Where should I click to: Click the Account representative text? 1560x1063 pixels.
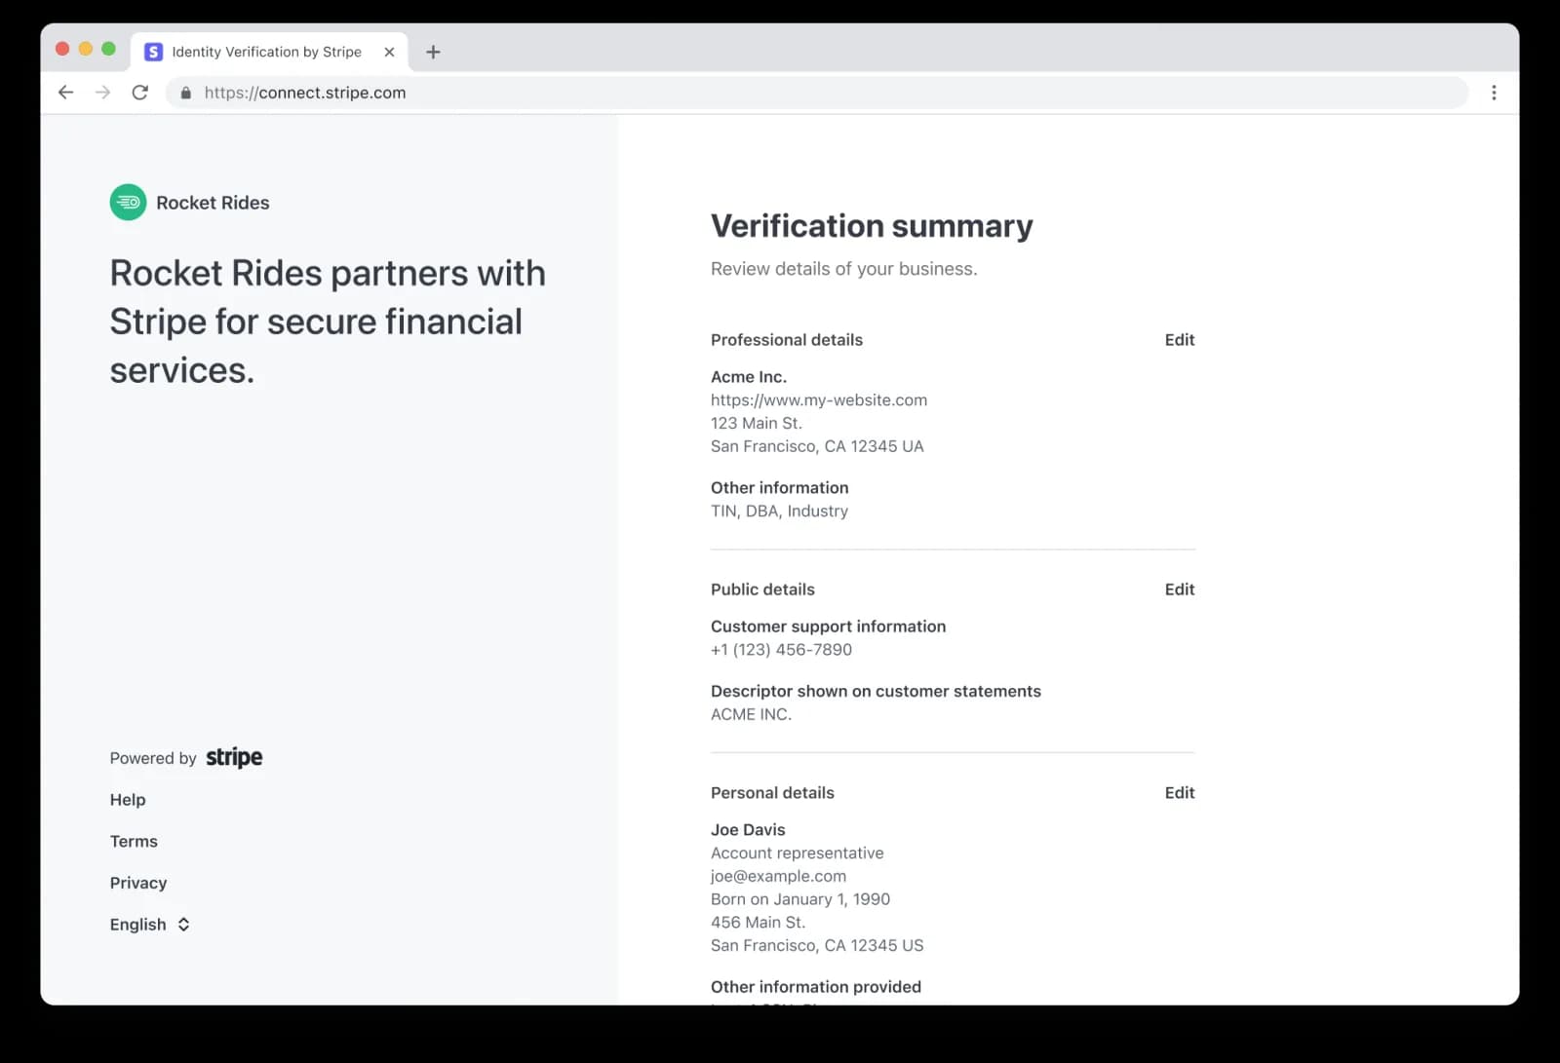pos(797,854)
